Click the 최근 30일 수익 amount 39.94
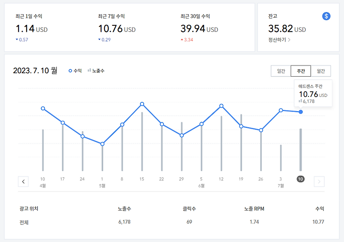This screenshot has width=344, height=242. click(193, 29)
